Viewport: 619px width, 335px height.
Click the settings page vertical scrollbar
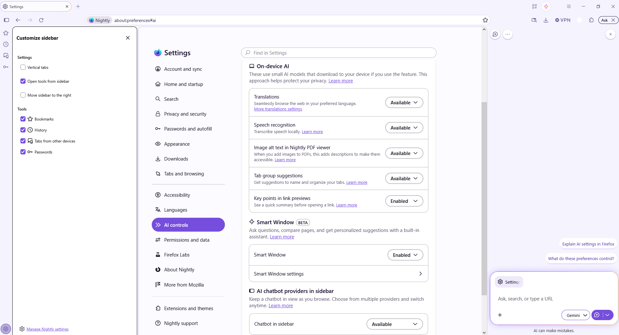tap(484, 198)
